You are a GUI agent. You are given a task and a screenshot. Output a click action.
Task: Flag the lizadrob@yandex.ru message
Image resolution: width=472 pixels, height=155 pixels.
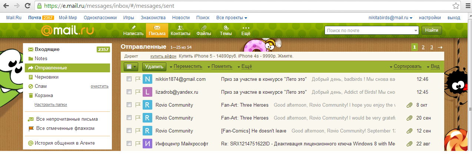tap(137, 92)
